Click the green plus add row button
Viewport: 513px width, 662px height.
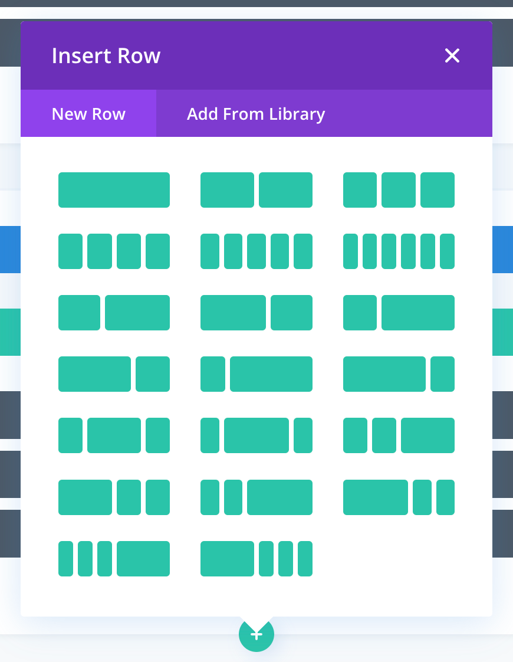[256, 635]
